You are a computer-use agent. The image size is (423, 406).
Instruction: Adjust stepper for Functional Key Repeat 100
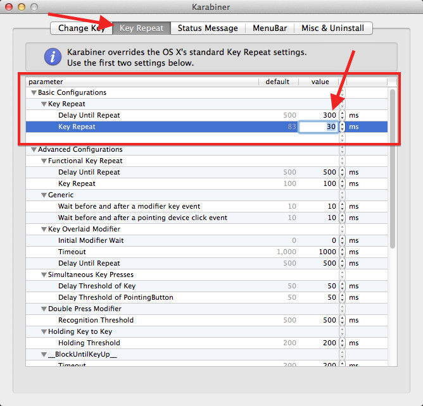pos(342,183)
